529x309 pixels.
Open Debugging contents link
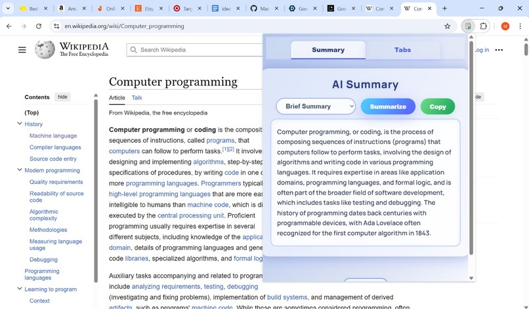point(43,259)
